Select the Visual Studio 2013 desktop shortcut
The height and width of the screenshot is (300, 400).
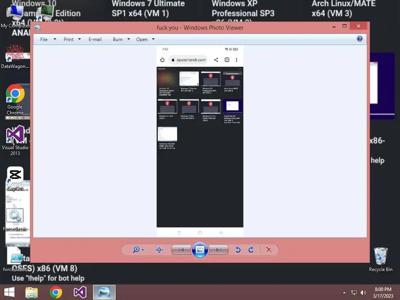(x=15, y=141)
